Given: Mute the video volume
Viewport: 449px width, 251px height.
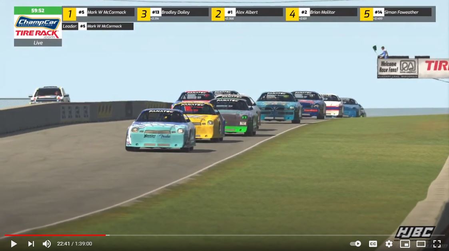Looking at the screenshot, I should click(47, 244).
